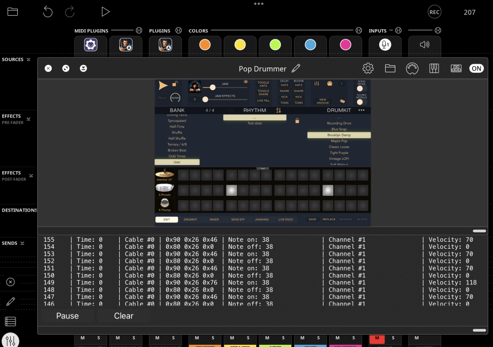Toggle the orange padlock beside play
Image resolution: width=493 pixels, height=347 pixels.
[175, 84]
